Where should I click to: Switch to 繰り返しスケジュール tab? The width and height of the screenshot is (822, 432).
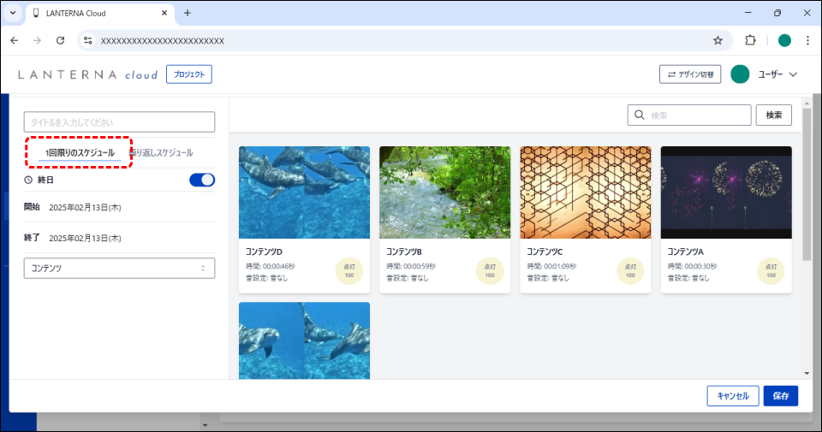[x=163, y=153]
